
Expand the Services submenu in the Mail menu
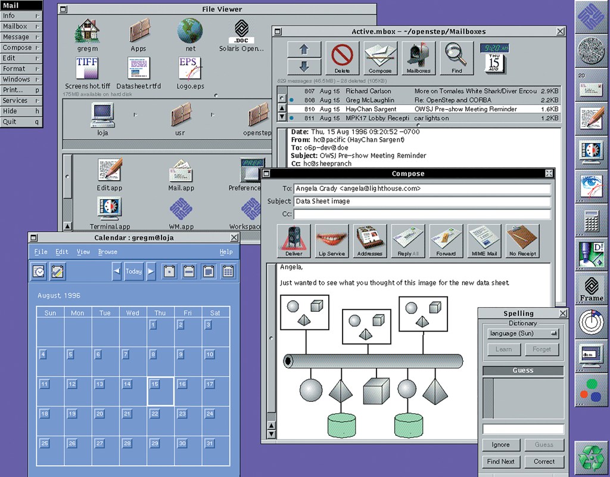21,100
